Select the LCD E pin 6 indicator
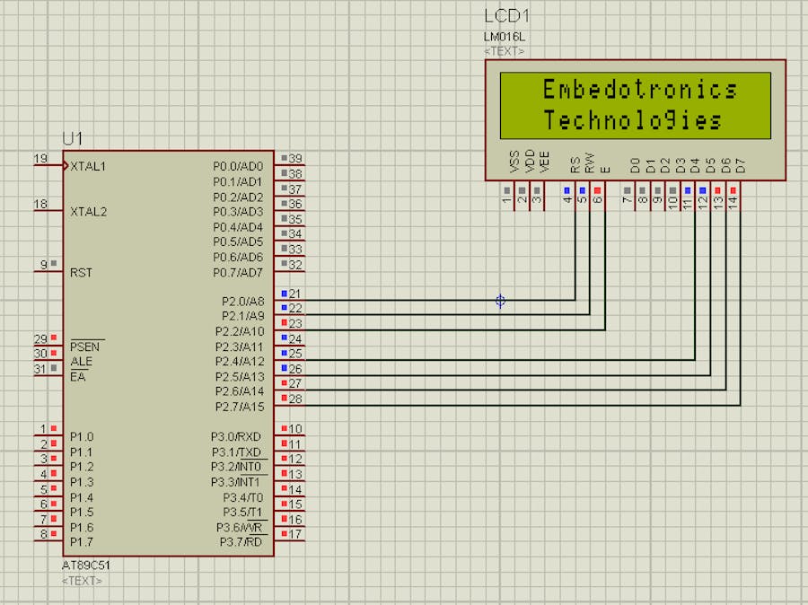Screen dimensions: 808x605 point(598,190)
